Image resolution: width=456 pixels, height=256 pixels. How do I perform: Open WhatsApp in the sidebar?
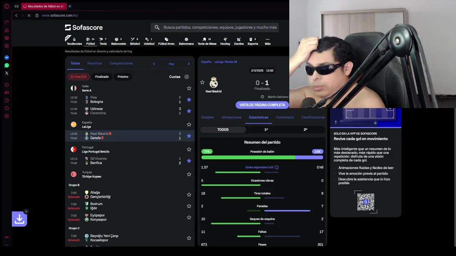pyautogui.click(x=6, y=65)
